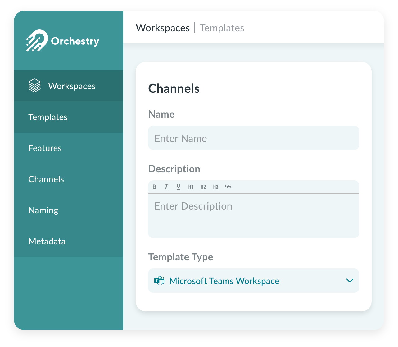Click the Enter Name input field
398x347 pixels.
coord(254,138)
